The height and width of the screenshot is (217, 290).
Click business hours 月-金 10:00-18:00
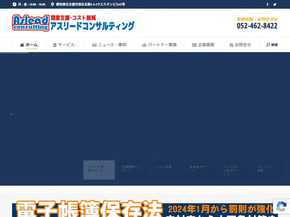tap(32, 4)
